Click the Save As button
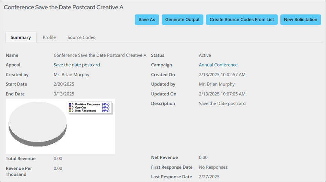This screenshot has height=182, width=326. 147,19
